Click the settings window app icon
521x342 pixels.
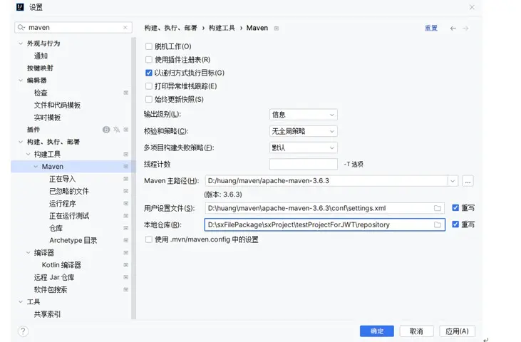coord(20,7)
